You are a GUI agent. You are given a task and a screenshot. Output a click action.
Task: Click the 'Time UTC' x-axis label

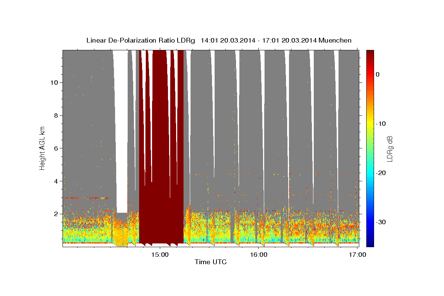[x=211, y=262]
